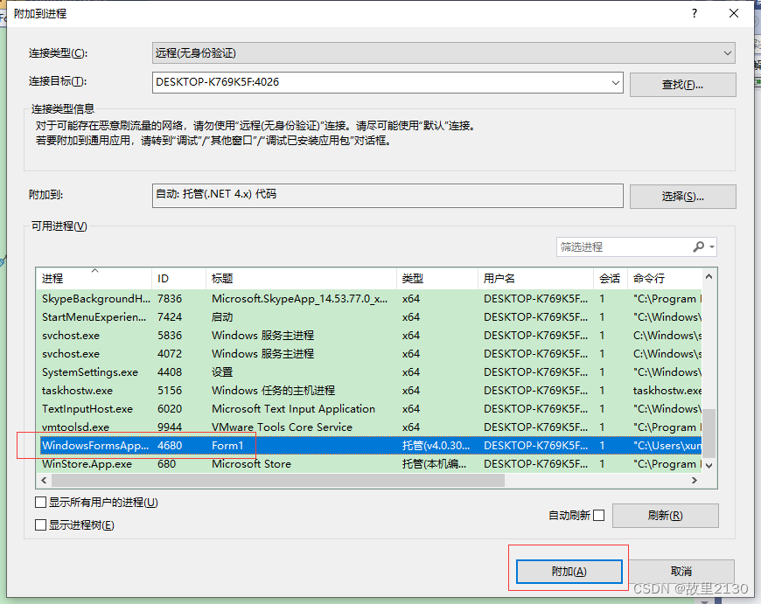Image resolution: width=761 pixels, height=604 pixels.
Task: Click the 托管(v4.0.30... type cell
Action: tap(436, 446)
